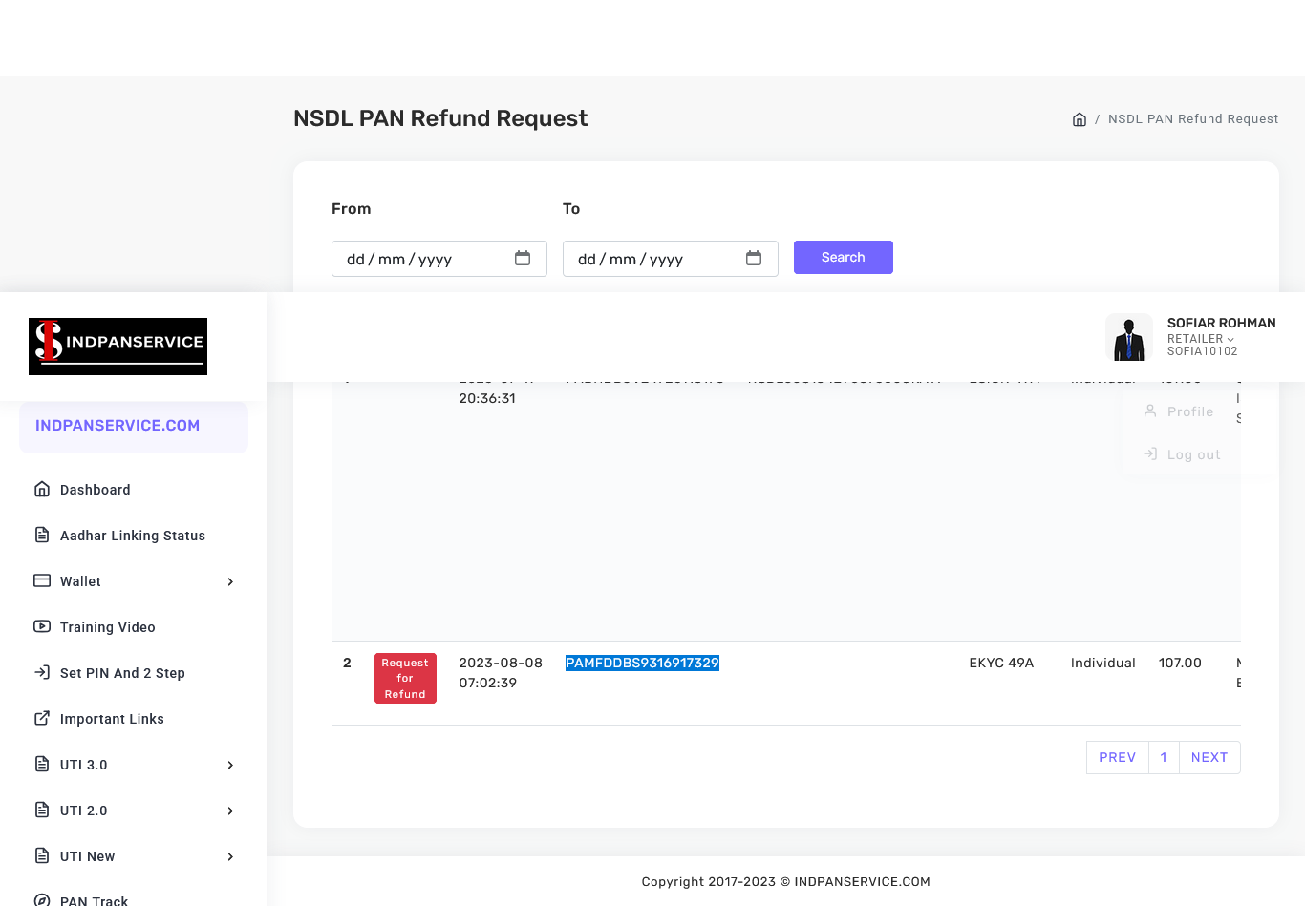Open the To date calendar picker
1305x906 pixels.
point(754,259)
